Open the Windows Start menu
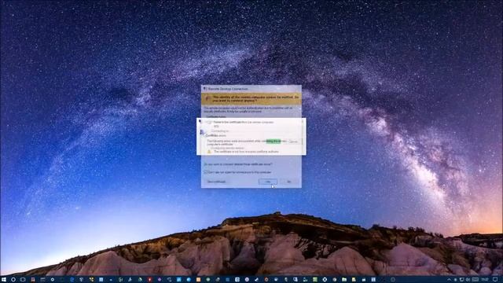Screen dimensions: 503x283 pyautogui.click(x=4, y=280)
